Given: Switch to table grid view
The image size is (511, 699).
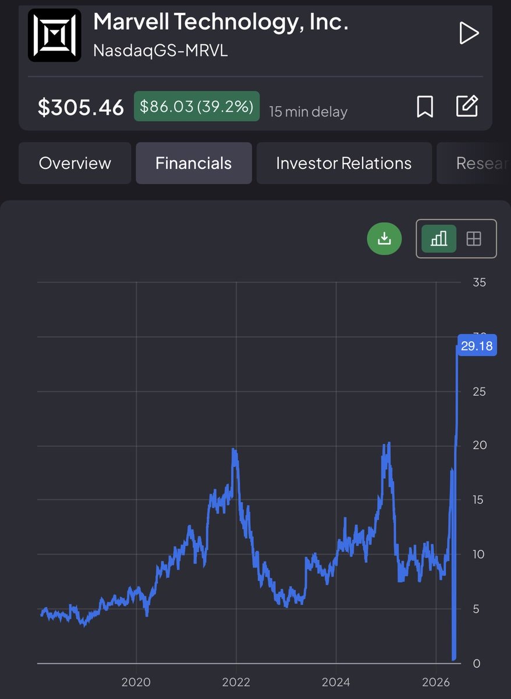Looking at the screenshot, I should (x=474, y=238).
